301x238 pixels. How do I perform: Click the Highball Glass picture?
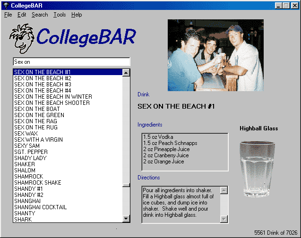point(257,169)
